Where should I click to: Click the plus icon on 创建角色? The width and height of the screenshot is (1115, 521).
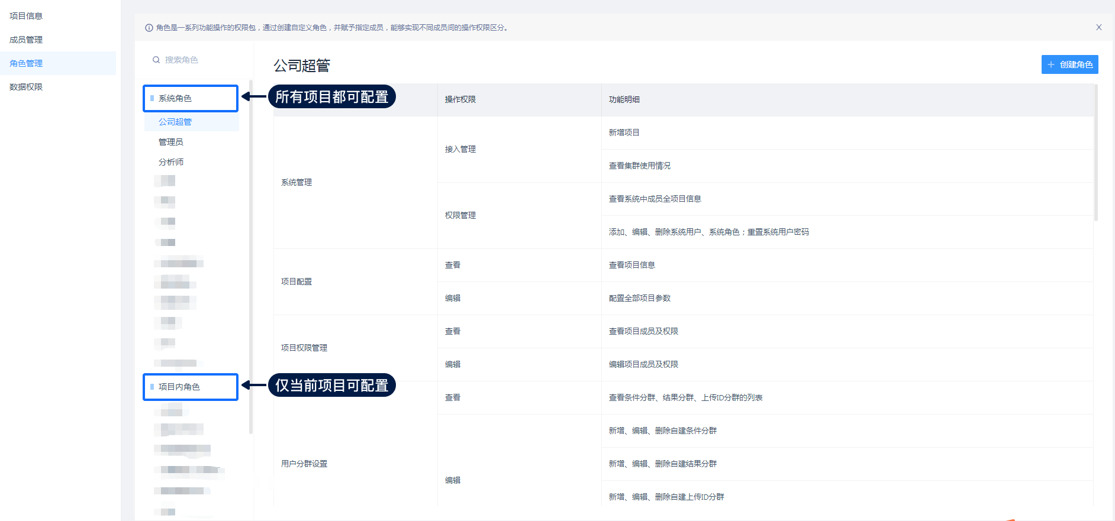1051,64
